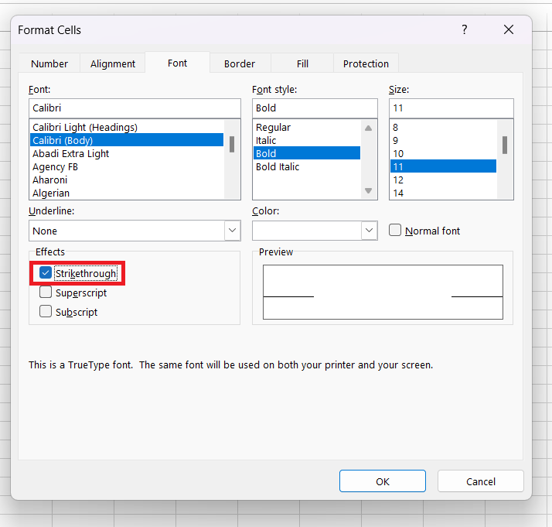
Task: Select the Font tab
Action: [x=178, y=63]
